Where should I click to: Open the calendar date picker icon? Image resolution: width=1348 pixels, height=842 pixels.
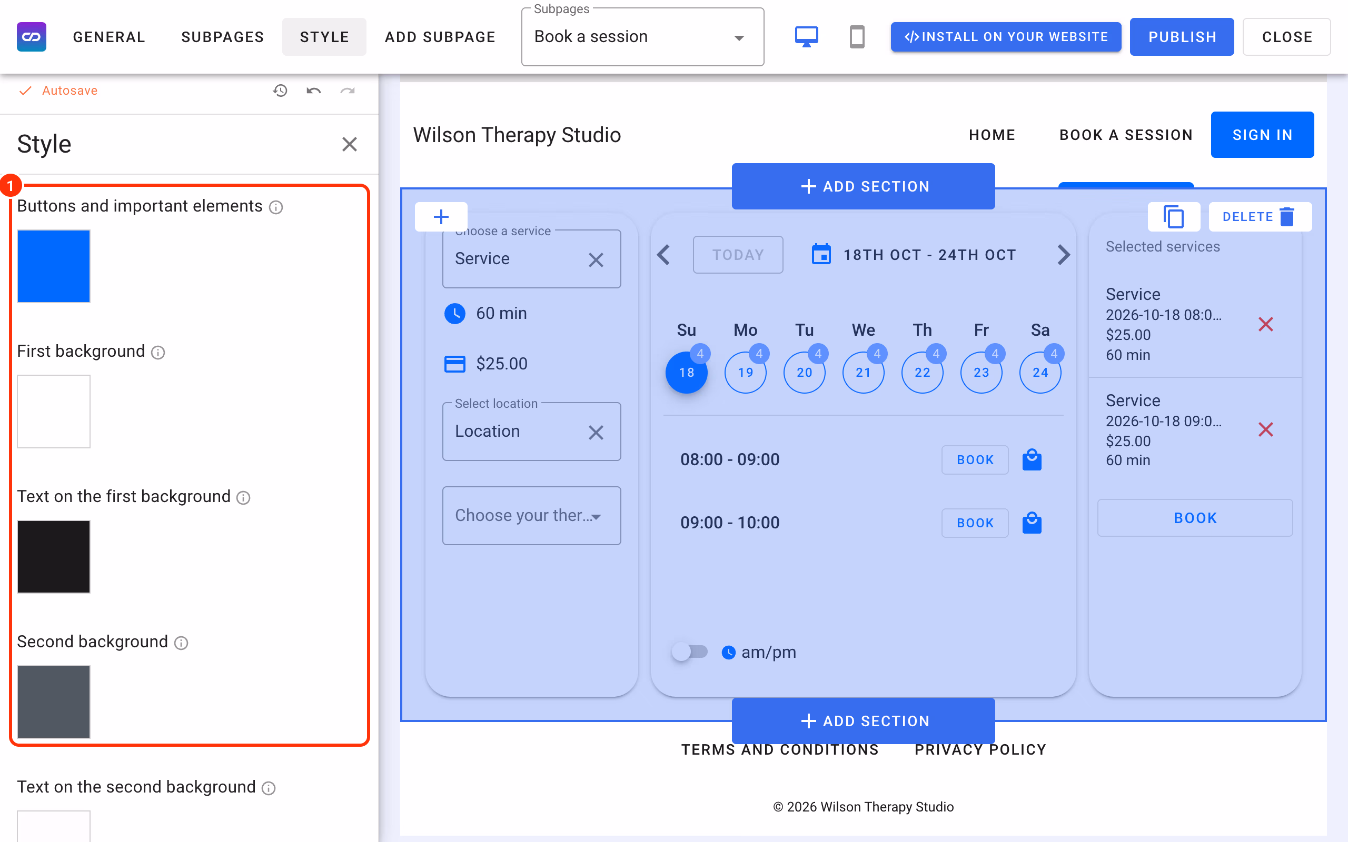(821, 255)
